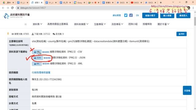This screenshot has width=196, height=110.
Task: Click the three-dots shortcut icon before 資料集
Action: point(25,24)
